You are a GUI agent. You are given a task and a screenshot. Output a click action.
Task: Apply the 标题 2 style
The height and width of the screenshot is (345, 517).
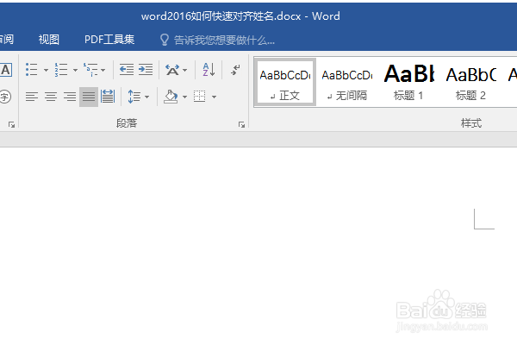coord(470,82)
